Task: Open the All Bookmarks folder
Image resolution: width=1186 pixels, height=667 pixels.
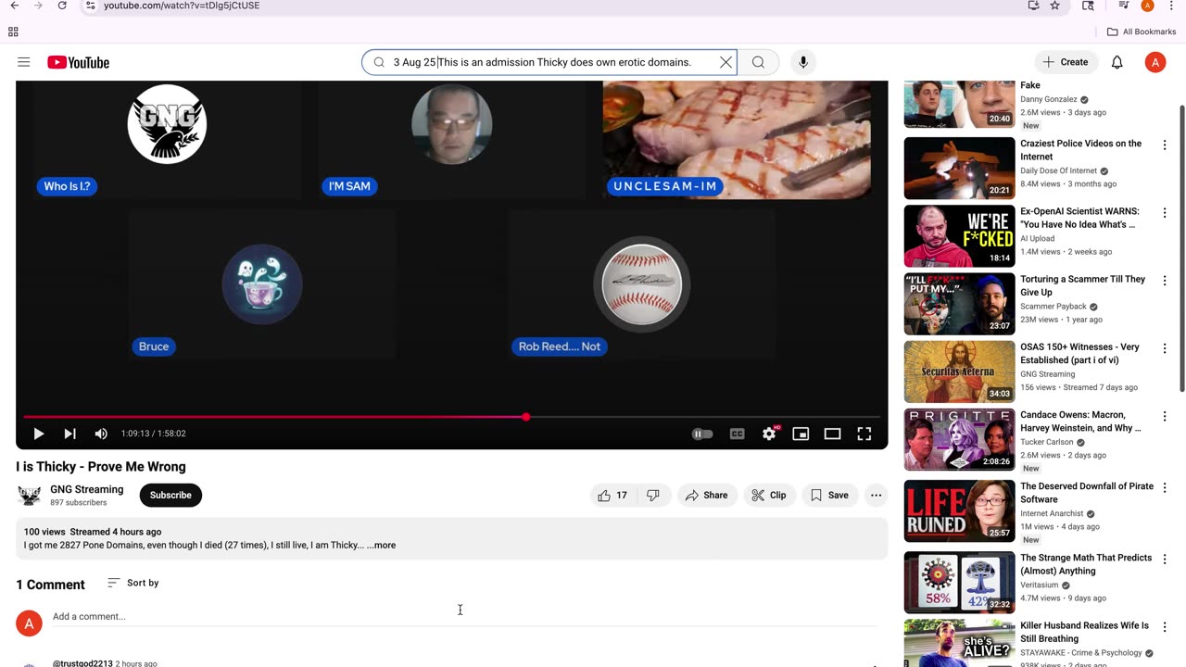Action: coord(1142,31)
